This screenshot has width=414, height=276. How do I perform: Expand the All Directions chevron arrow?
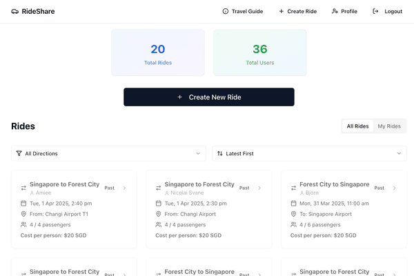[x=198, y=153]
